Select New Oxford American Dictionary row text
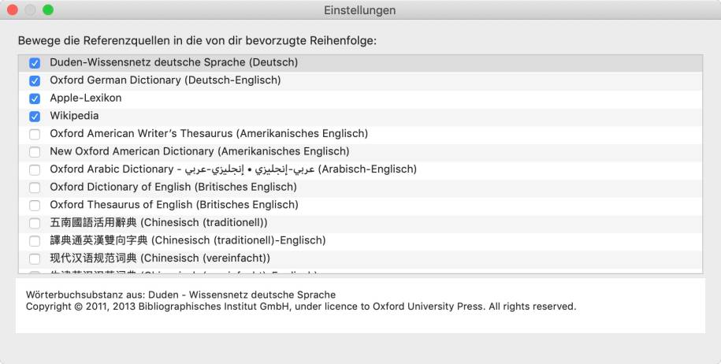Screen dimensions: 721x364 (x=199, y=151)
